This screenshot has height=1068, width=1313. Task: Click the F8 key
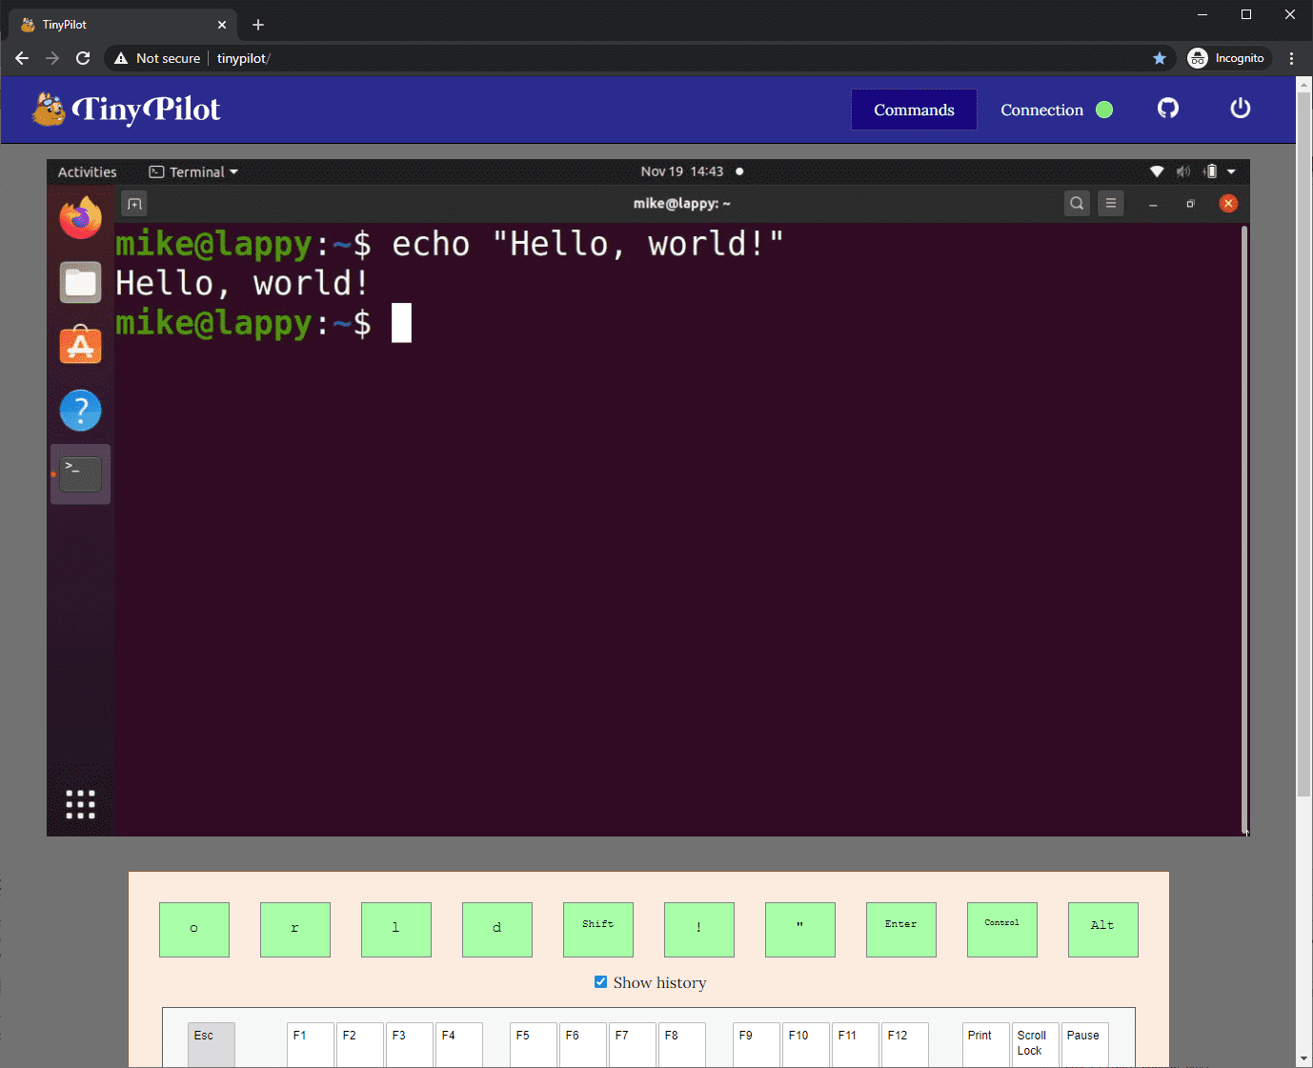(682, 1044)
